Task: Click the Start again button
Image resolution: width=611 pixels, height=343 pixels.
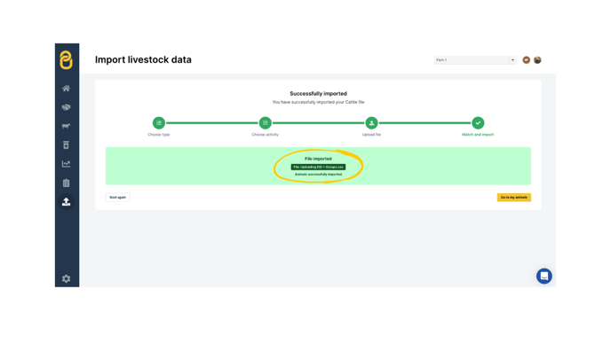Action: click(118, 197)
